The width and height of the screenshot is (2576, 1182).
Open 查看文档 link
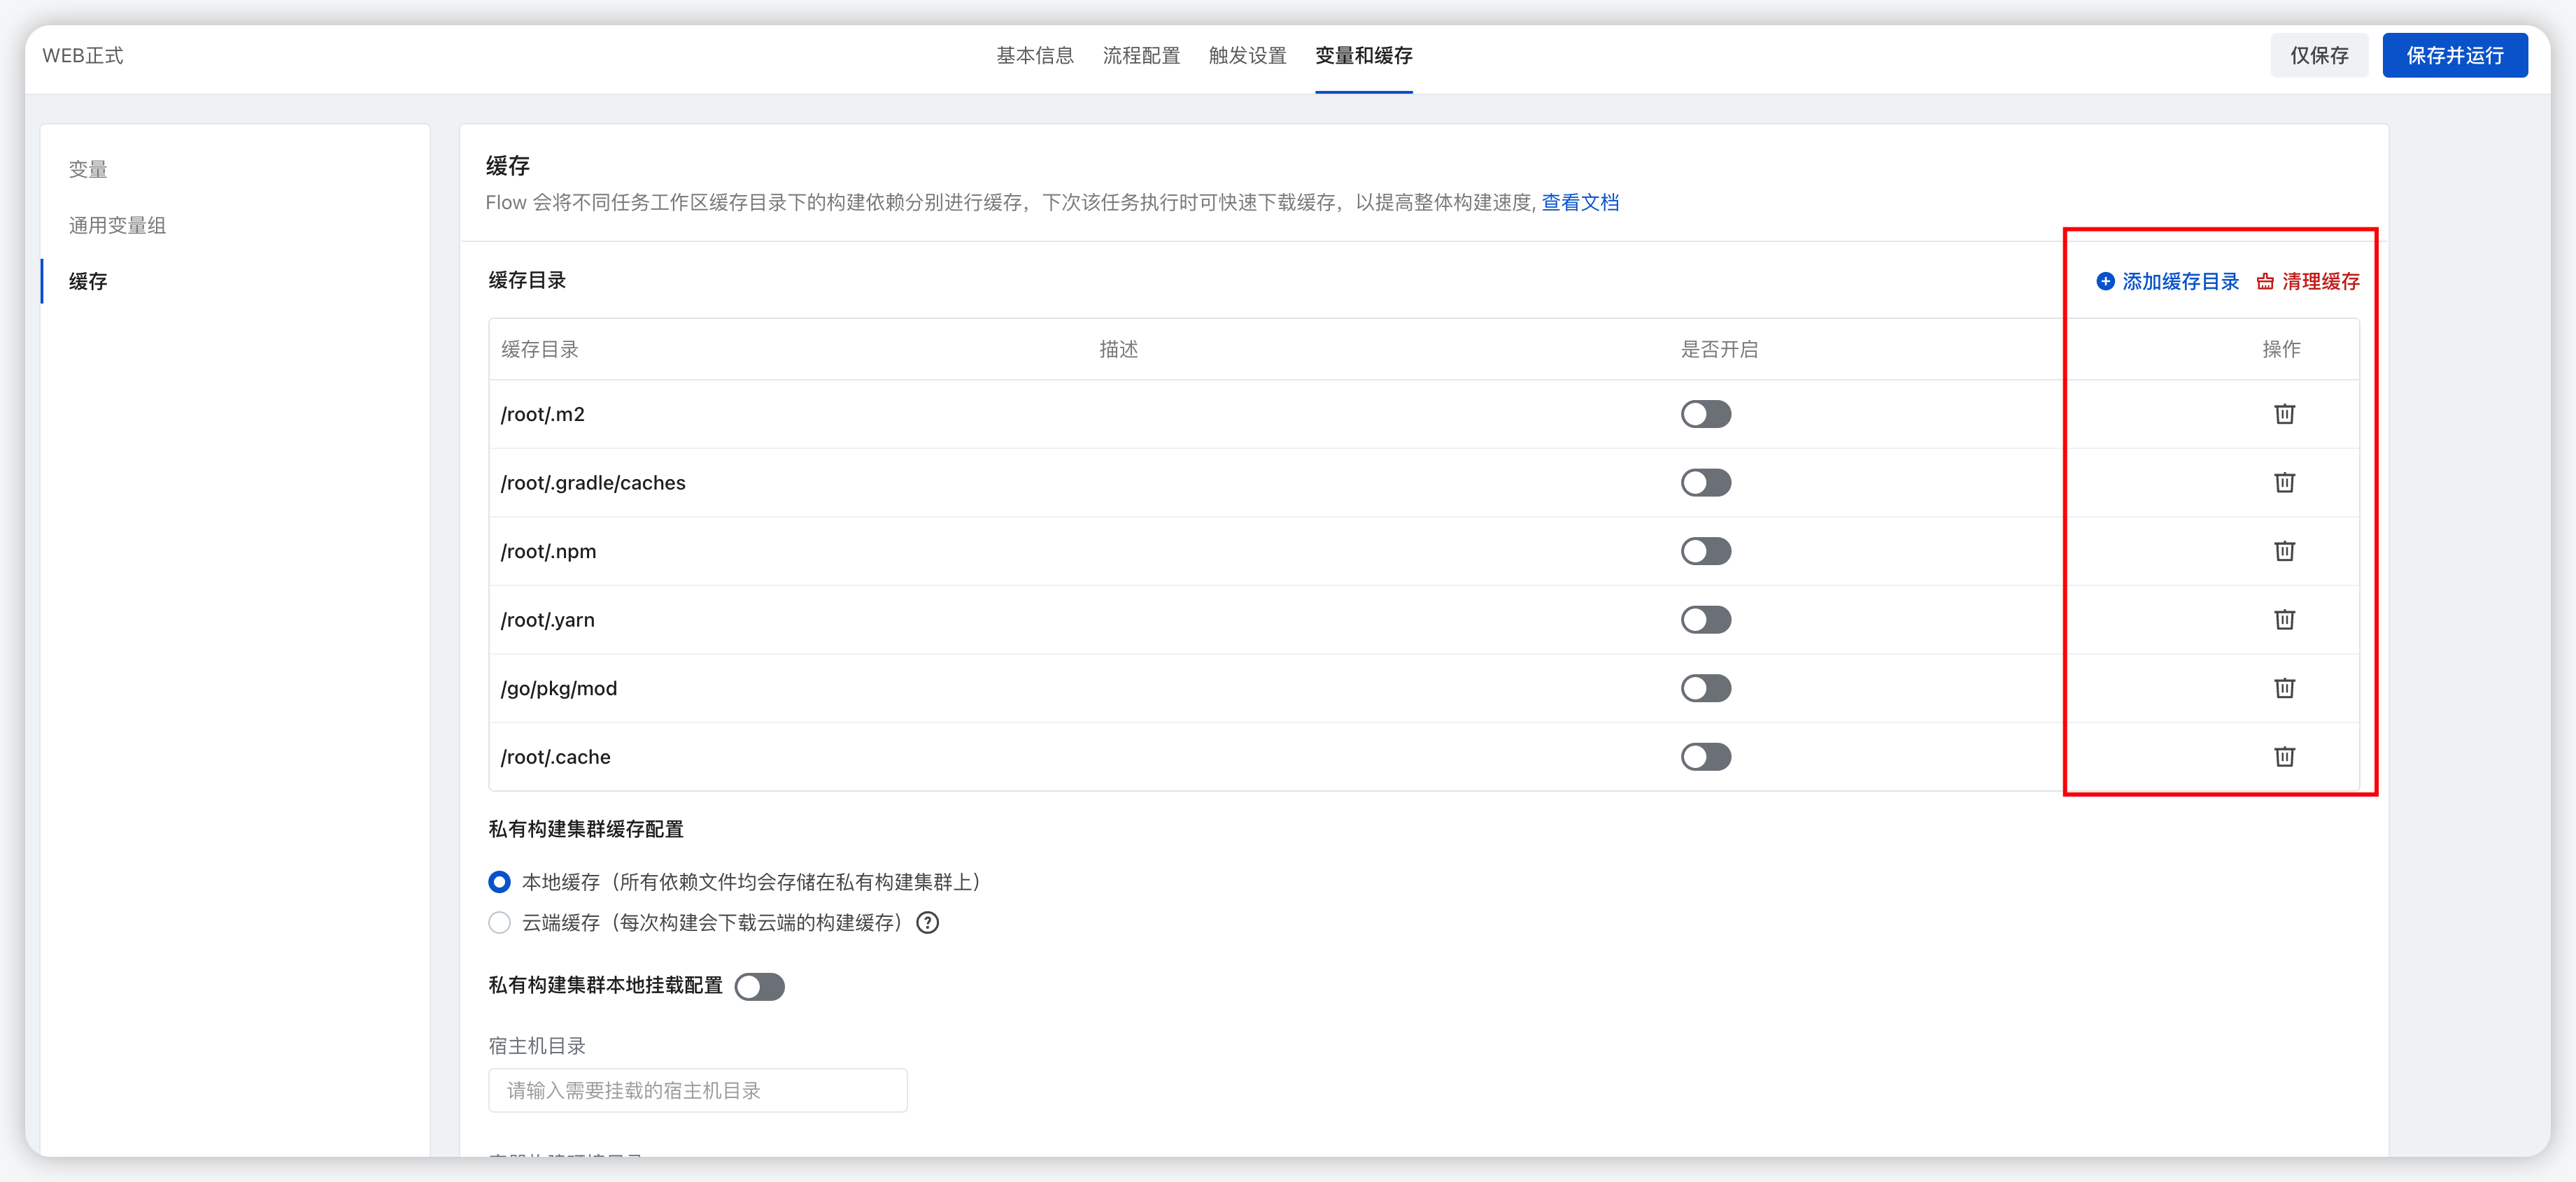(1579, 203)
